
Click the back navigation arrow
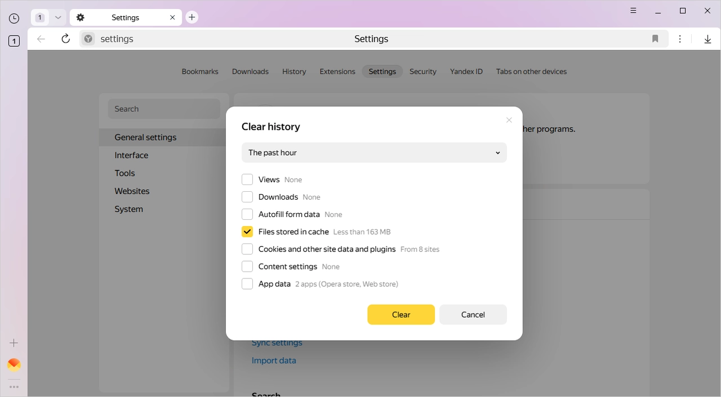[41, 38]
